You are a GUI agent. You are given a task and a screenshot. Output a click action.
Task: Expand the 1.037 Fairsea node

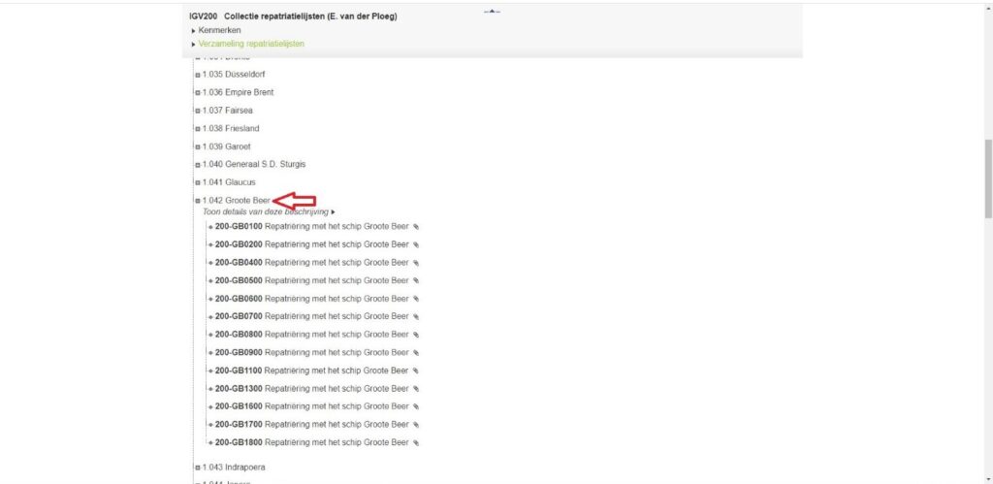198,111
